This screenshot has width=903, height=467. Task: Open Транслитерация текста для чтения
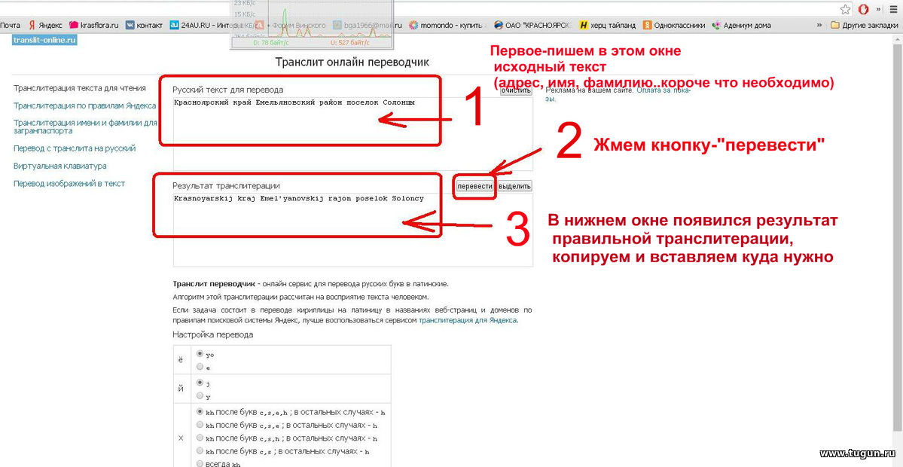pyautogui.click(x=80, y=88)
